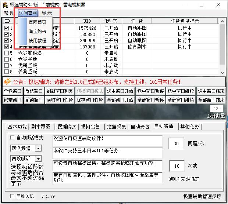Viewport: 228px width, 204px height.
Task: Click the 解锁窗口 button
Action: pos(34,100)
